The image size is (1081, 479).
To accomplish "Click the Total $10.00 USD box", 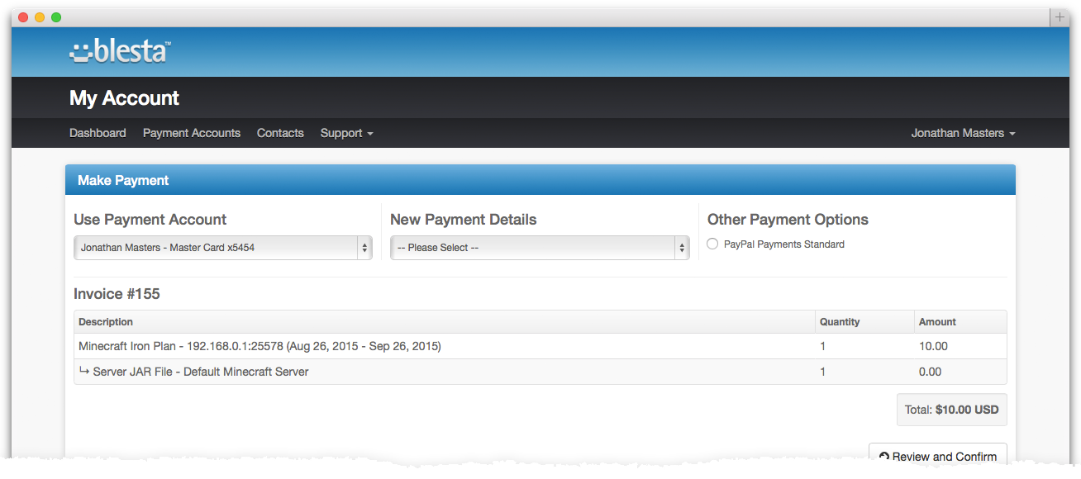I will [x=951, y=410].
